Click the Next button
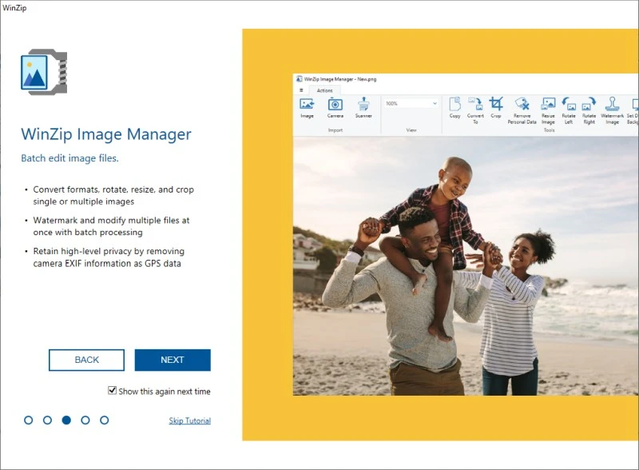The image size is (639, 470). pyautogui.click(x=173, y=360)
